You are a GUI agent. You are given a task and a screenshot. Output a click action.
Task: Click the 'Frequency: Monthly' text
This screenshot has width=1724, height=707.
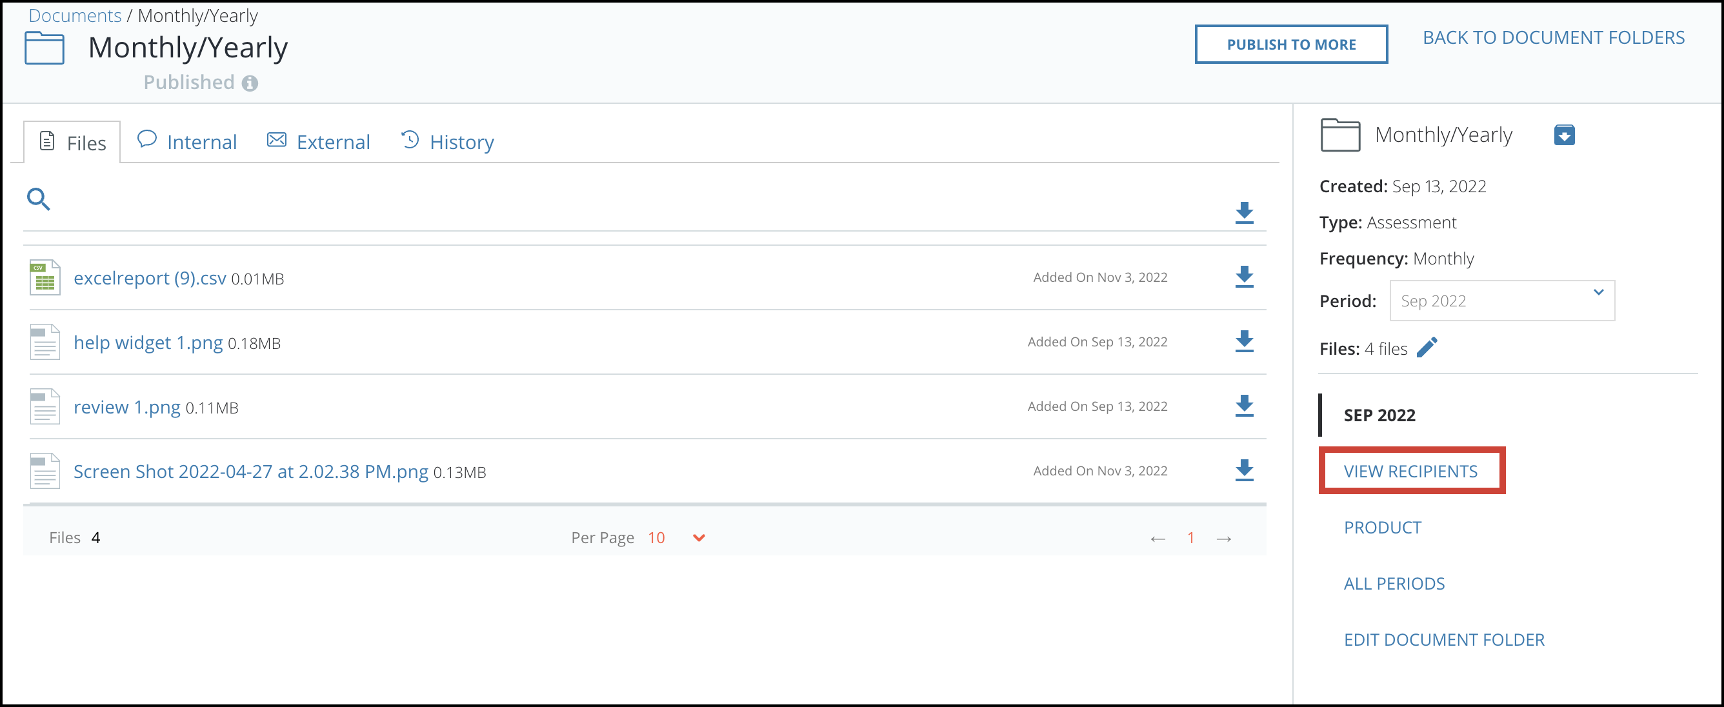point(1397,258)
